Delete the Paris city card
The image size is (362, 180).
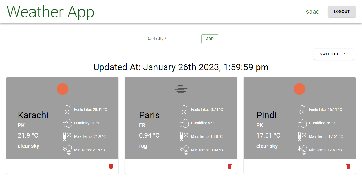pos(230,166)
